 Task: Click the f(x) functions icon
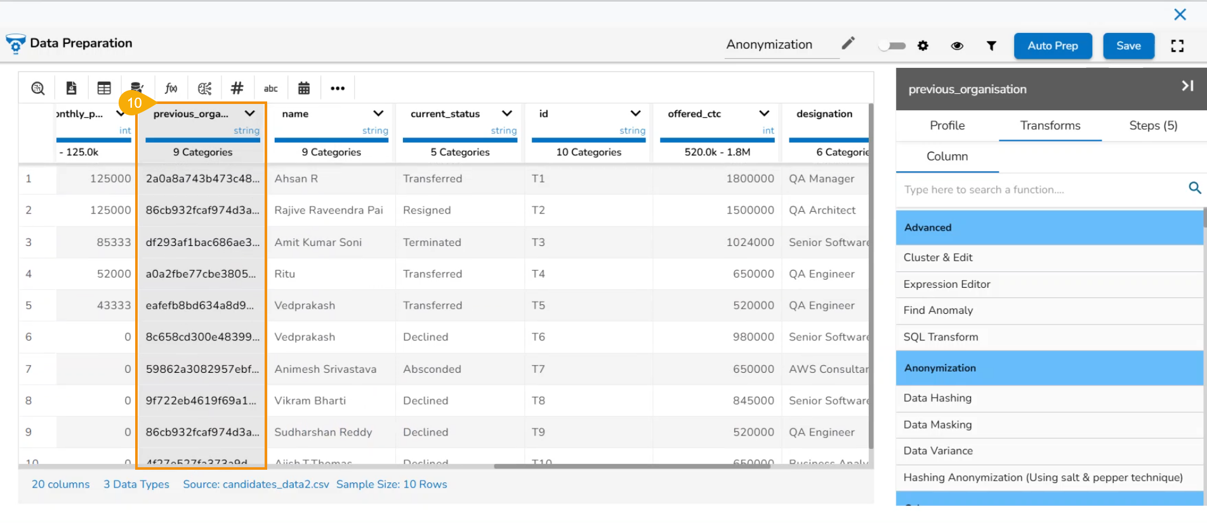pos(171,88)
